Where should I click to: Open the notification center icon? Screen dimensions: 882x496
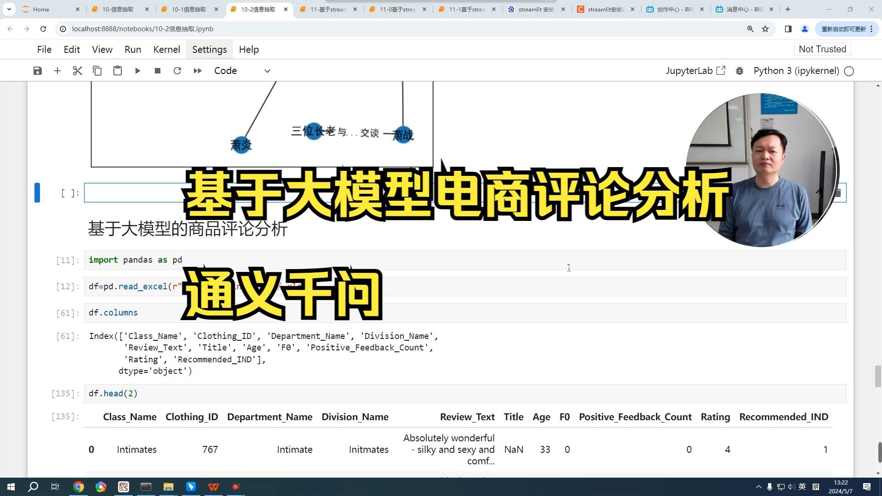pyautogui.click(x=867, y=487)
